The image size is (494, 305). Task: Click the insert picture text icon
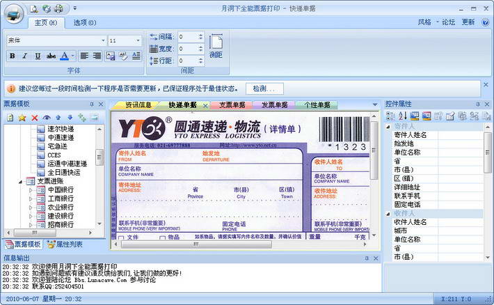pos(110,56)
